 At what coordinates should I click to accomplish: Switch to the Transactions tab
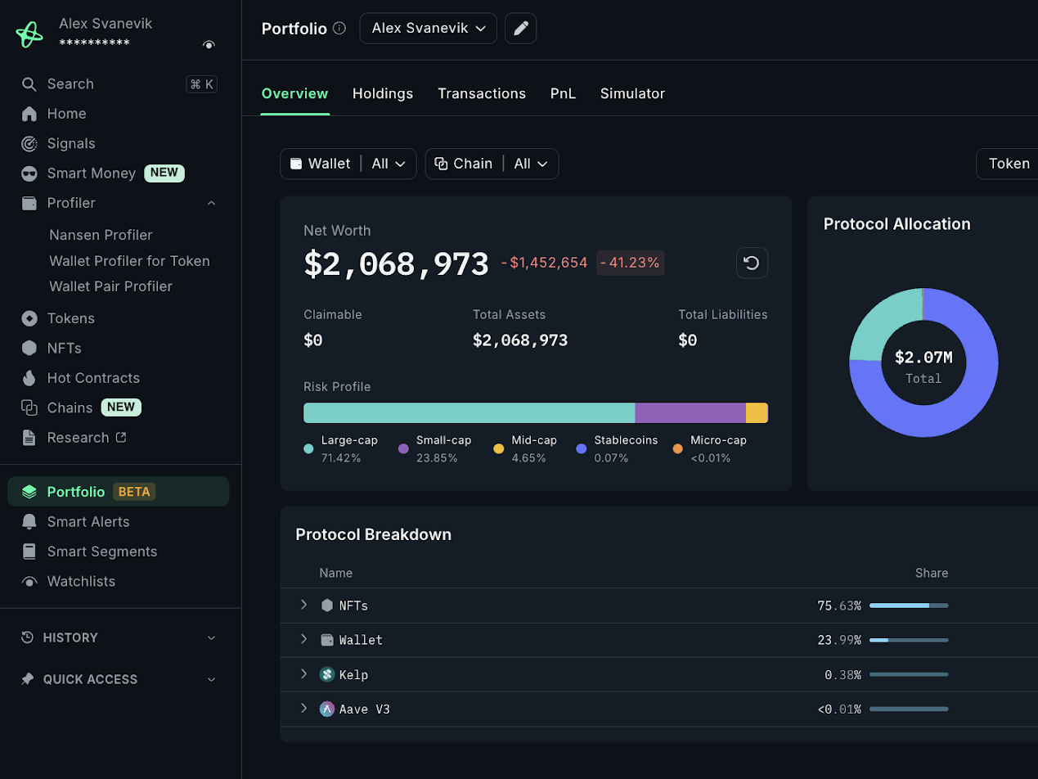[482, 93]
